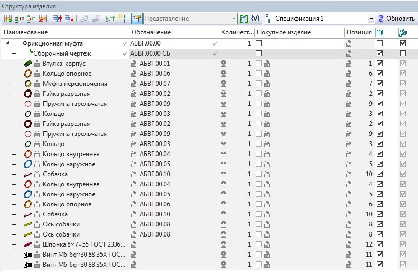Toggle Покупное изделие checkbox for Сборочный чертеж
This screenshot has height=272, width=418.
click(259, 53)
